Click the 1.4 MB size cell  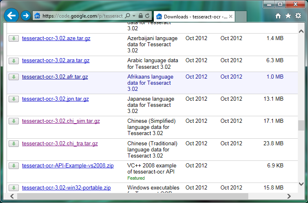coord(275,38)
